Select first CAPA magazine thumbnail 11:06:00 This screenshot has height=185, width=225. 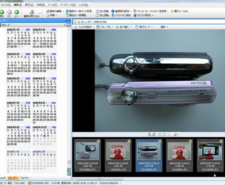[x=118, y=155]
